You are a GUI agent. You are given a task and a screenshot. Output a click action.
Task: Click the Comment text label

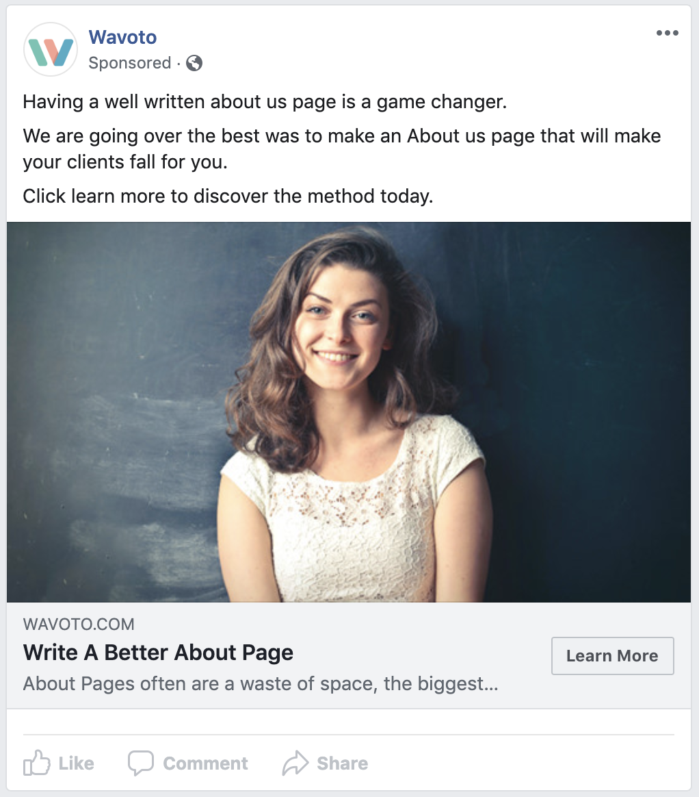point(205,763)
